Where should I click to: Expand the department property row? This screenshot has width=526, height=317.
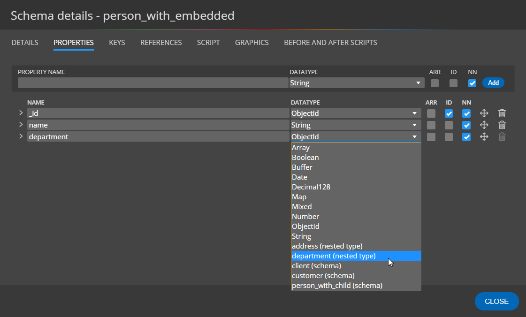[x=21, y=136]
